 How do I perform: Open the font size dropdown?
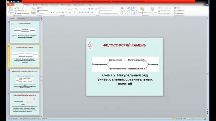tap(67, 9)
